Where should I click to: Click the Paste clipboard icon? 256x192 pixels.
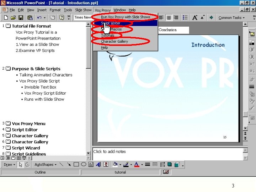[30, 17]
